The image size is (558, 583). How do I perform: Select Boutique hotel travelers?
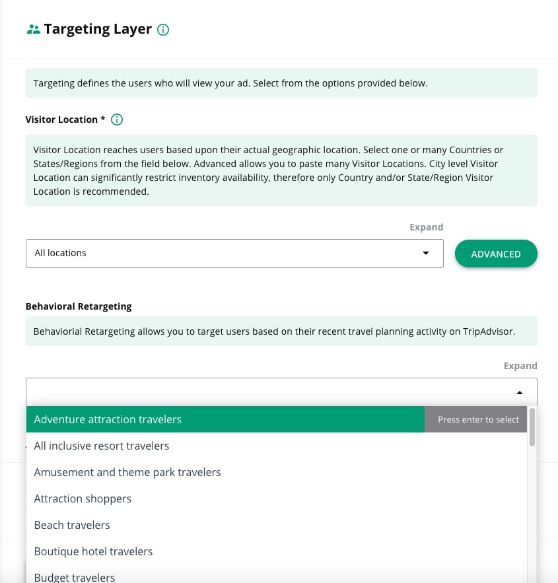tap(93, 551)
